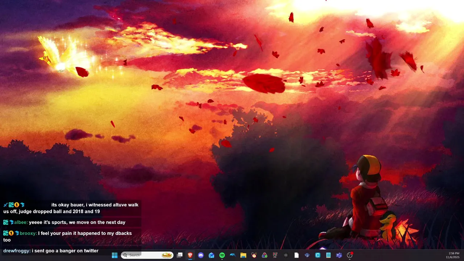Click the message about altuve walk off

pyautogui.click(x=71, y=208)
